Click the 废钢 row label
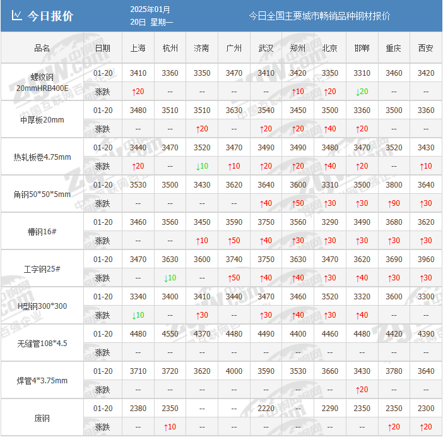 click(x=42, y=418)
